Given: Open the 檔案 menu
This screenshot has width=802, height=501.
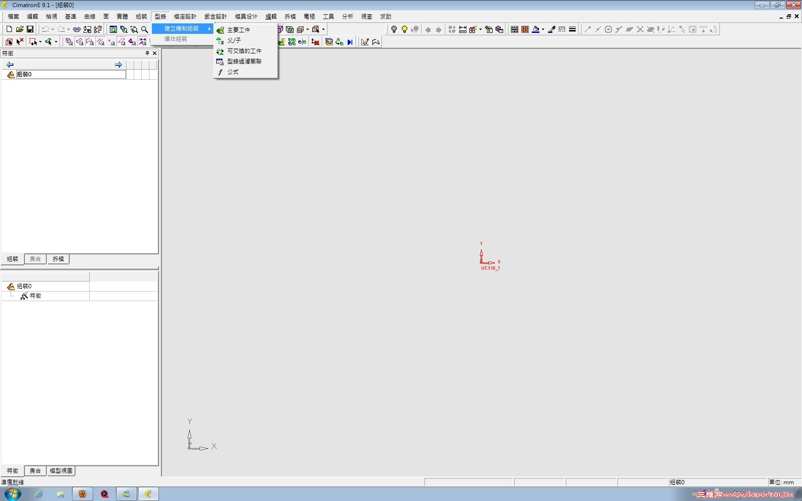Looking at the screenshot, I should click(13, 16).
